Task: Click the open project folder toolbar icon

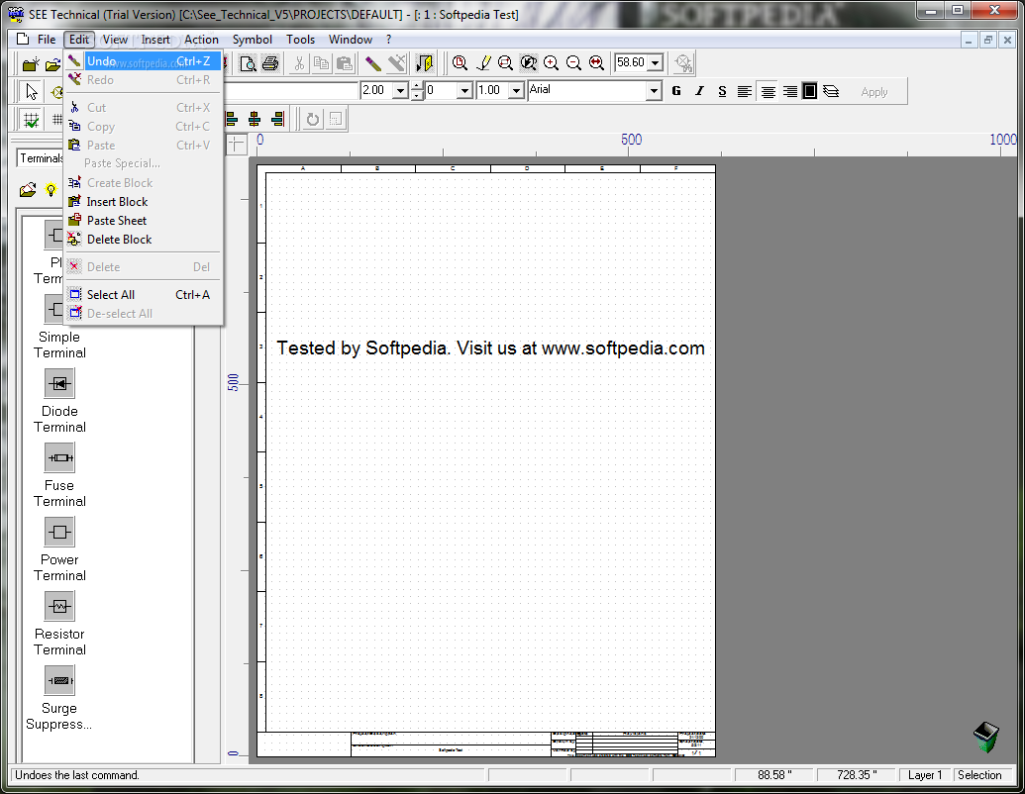Action: 52,64
